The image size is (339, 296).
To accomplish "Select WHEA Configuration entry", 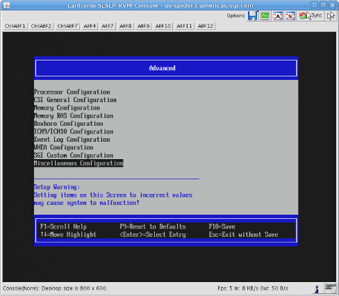I will point(64,147).
